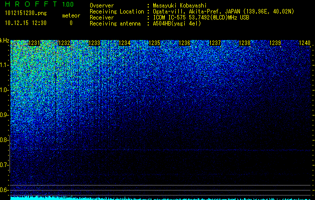
Task: Click the 1234 time marker
Action: tap(125, 43)
